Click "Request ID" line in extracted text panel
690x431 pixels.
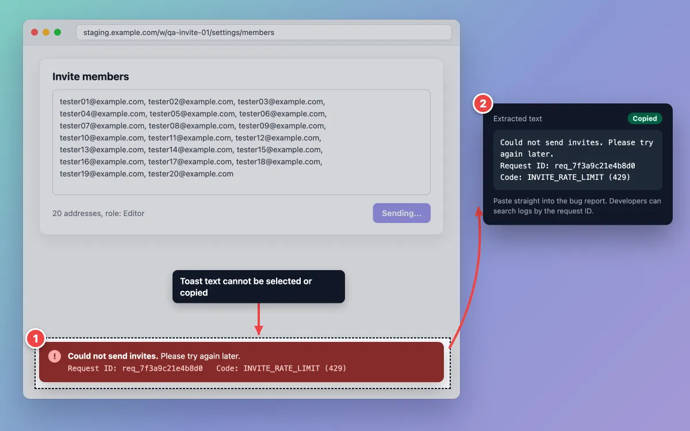568,166
